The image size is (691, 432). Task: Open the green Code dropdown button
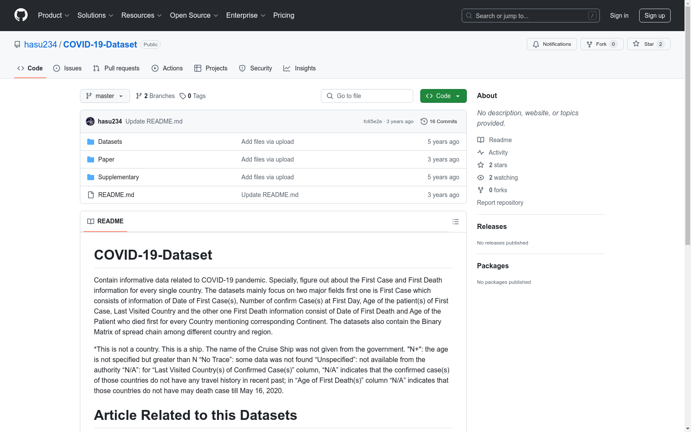click(x=443, y=96)
